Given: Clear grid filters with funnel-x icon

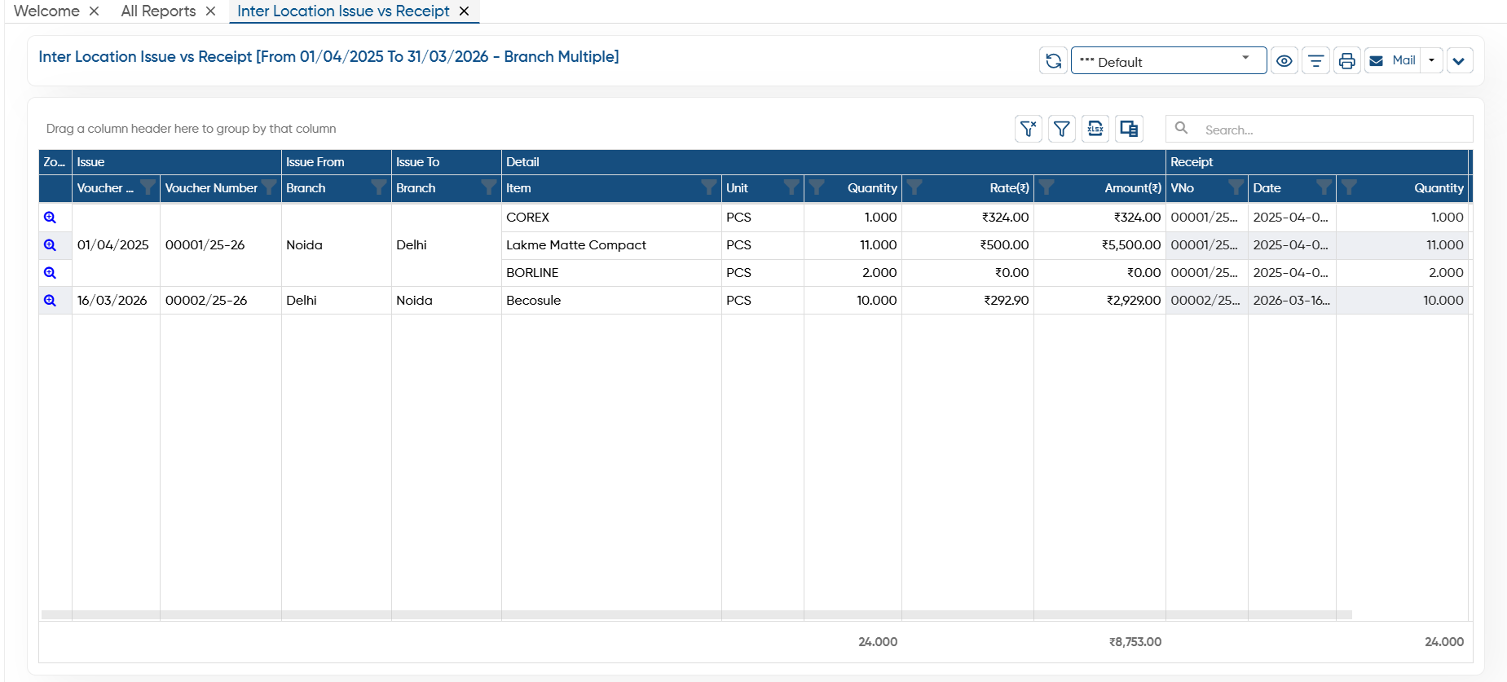Looking at the screenshot, I should [1029, 129].
